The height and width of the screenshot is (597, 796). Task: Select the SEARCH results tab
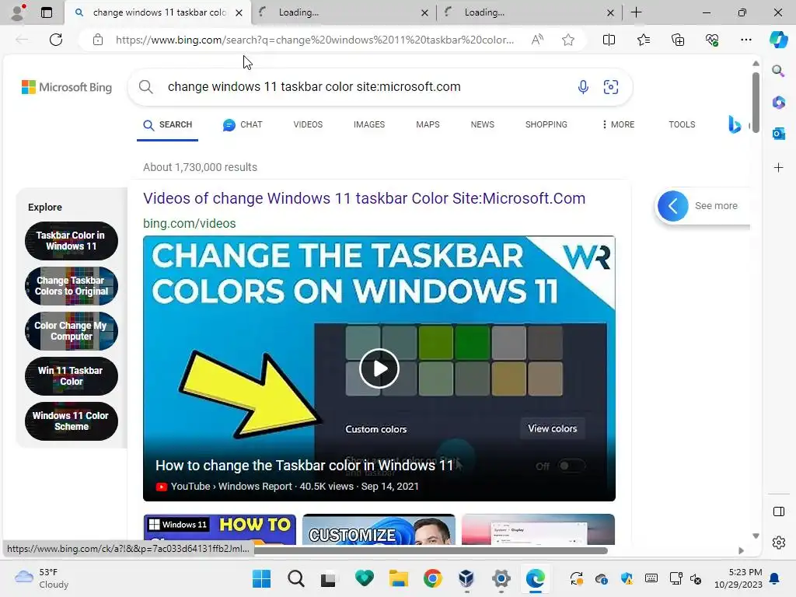tap(168, 125)
